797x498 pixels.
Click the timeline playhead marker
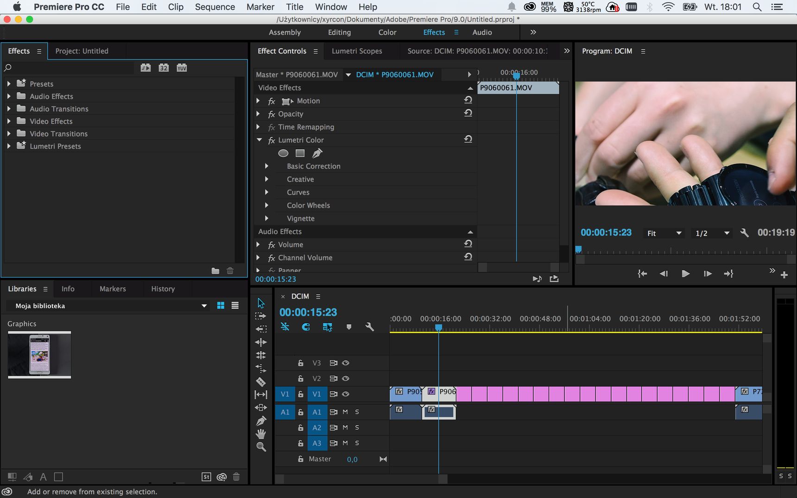pos(438,328)
